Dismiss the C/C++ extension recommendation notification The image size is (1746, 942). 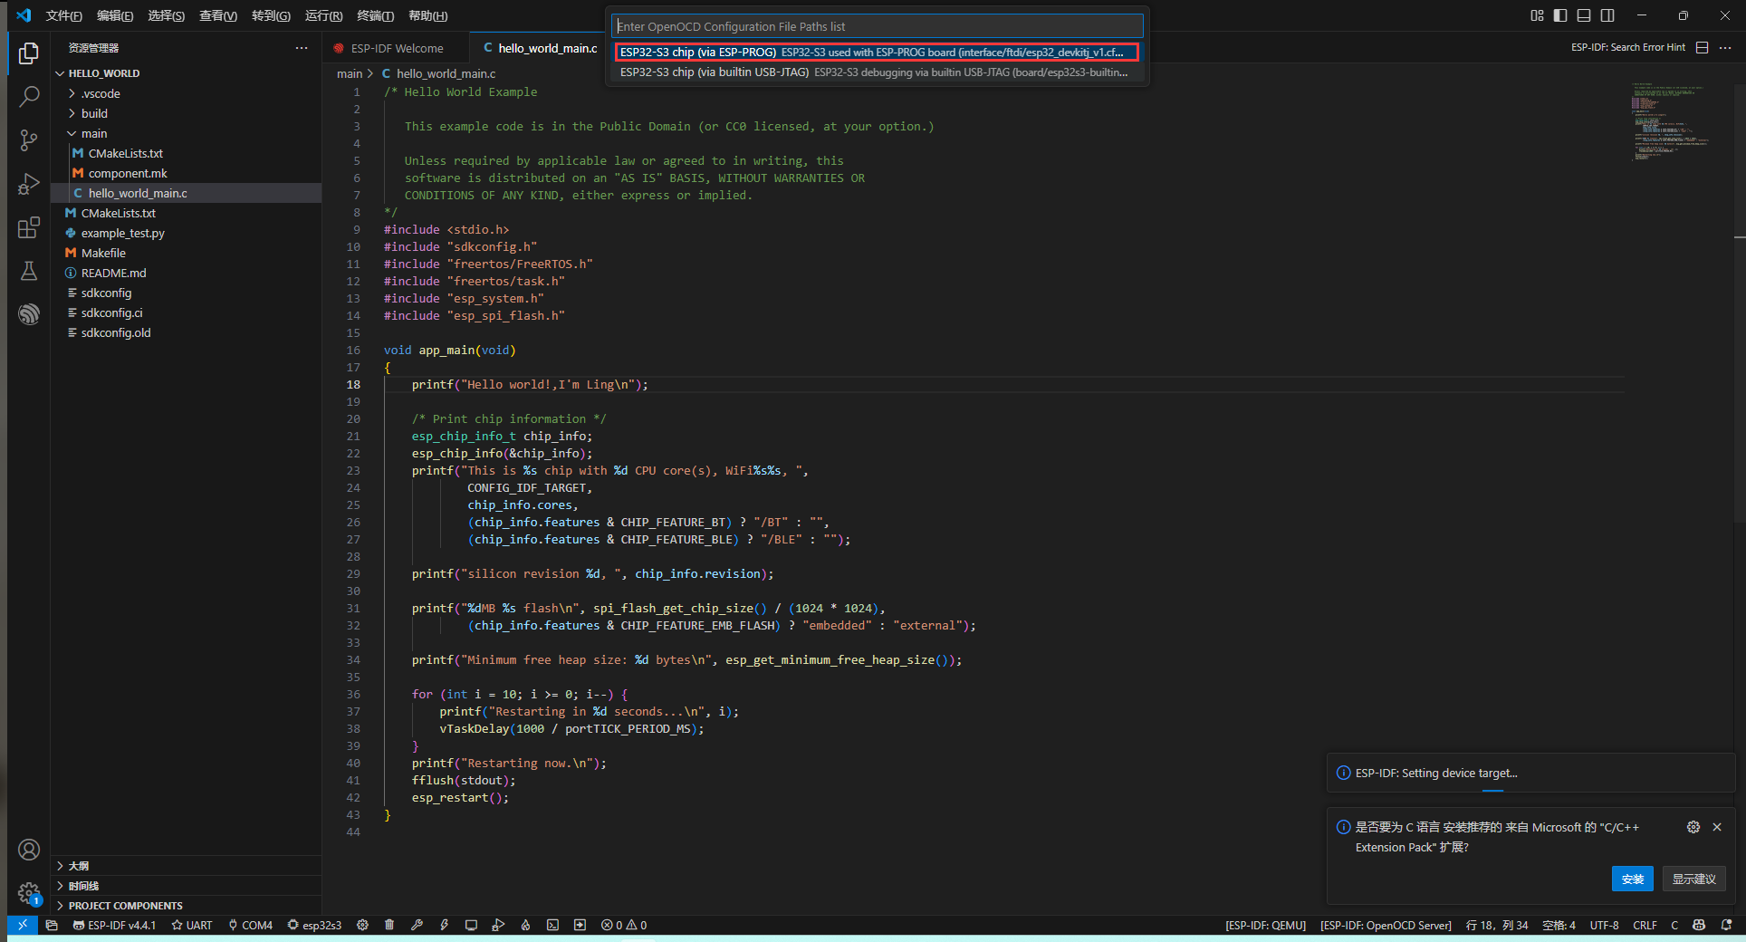[1717, 827]
